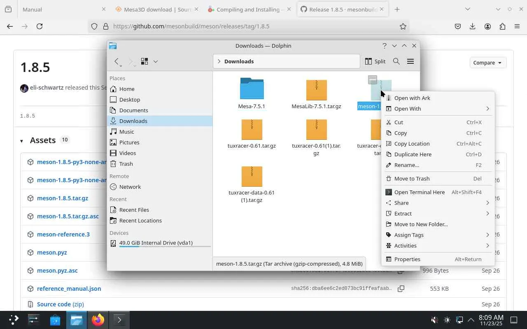This screenshot has height=329, width=527.
Task: Click the meson-1.8.5.tar.gz.asc link
Action: [68, 216]
